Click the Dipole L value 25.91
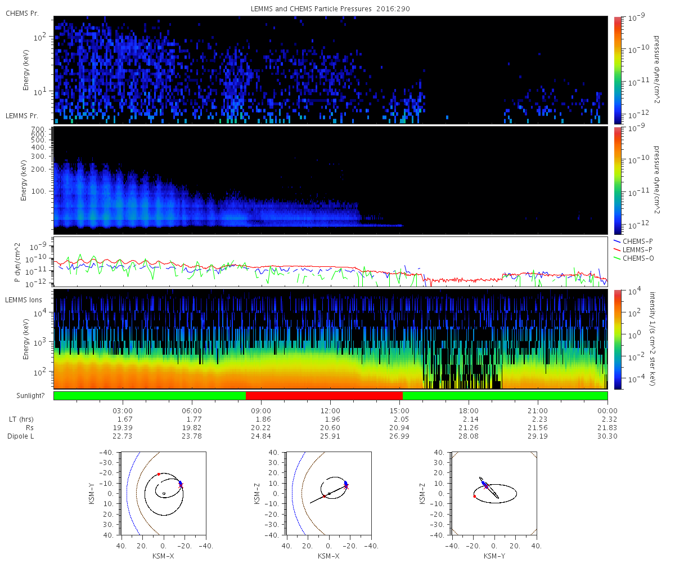This screenshot has width=675, height=563. tap(331, 436)
